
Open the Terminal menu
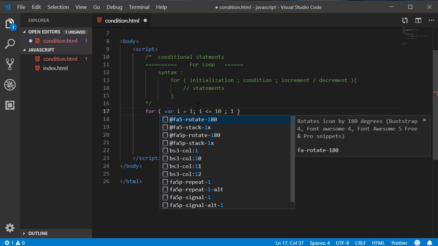point(139,7)
